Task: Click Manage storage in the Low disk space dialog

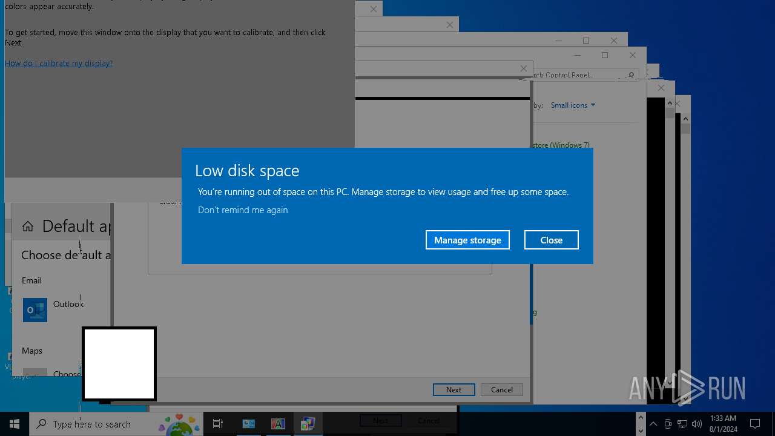Action: point(467,240)
